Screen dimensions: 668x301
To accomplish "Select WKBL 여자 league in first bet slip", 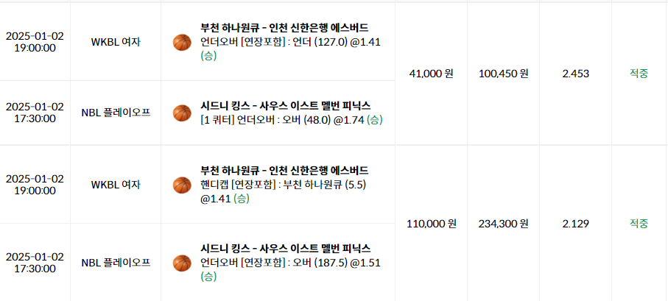I will (116, 42).
